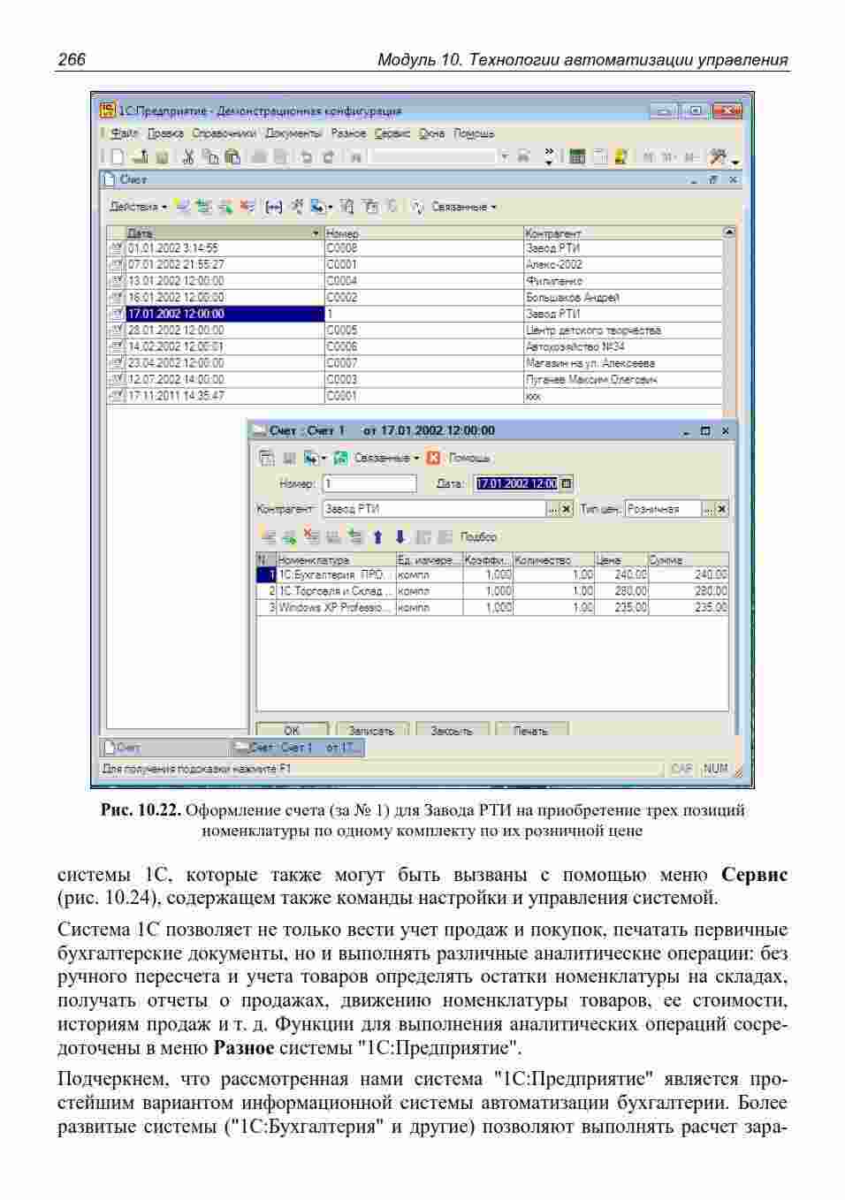Viewport: 845px width, 1200px height.
Task: Select the '1С:Бухгалтерия ПРО' nomenclature row
Action: coord(492,574)
